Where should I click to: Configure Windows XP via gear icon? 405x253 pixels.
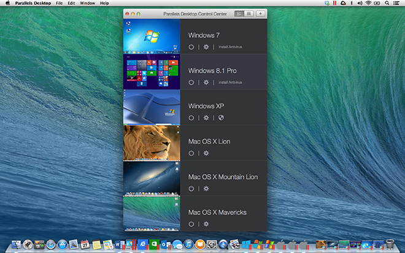(206, 118)
